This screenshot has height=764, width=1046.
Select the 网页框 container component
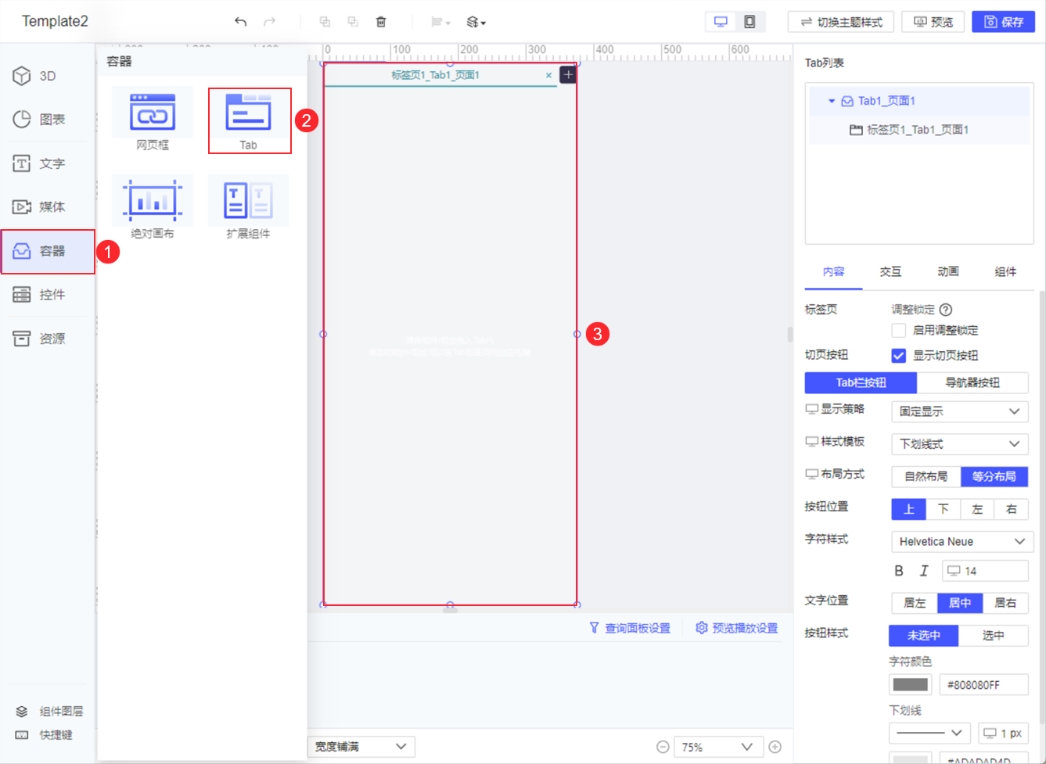tap(152, 119)
